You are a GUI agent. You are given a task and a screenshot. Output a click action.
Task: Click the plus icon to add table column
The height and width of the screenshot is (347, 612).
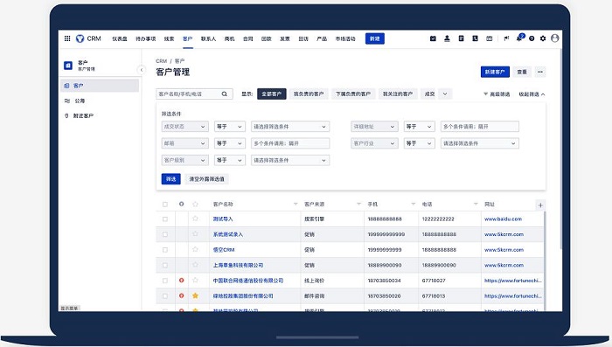pyautogui.click(x=540, y=205)
